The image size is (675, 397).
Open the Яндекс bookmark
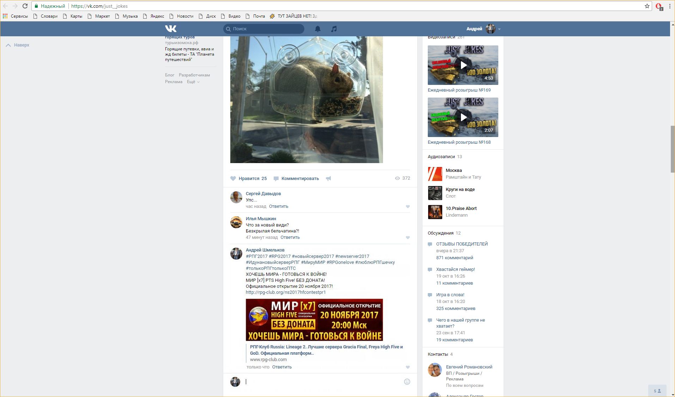[x=157, y=16]
